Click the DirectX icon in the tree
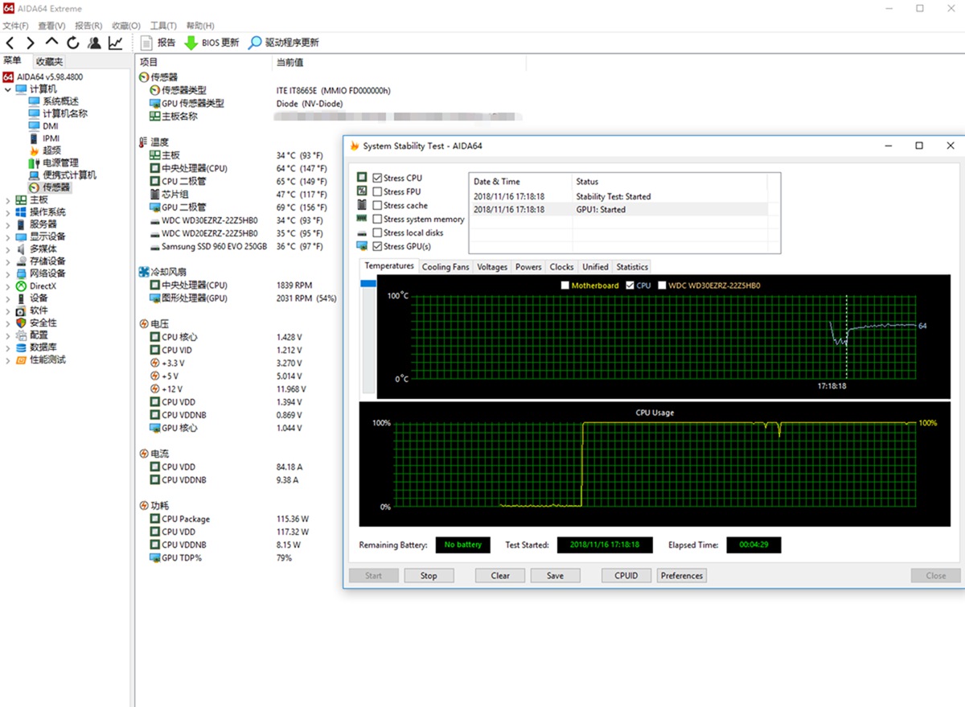This screenshot has width=965, height=707. pos(21,286)
